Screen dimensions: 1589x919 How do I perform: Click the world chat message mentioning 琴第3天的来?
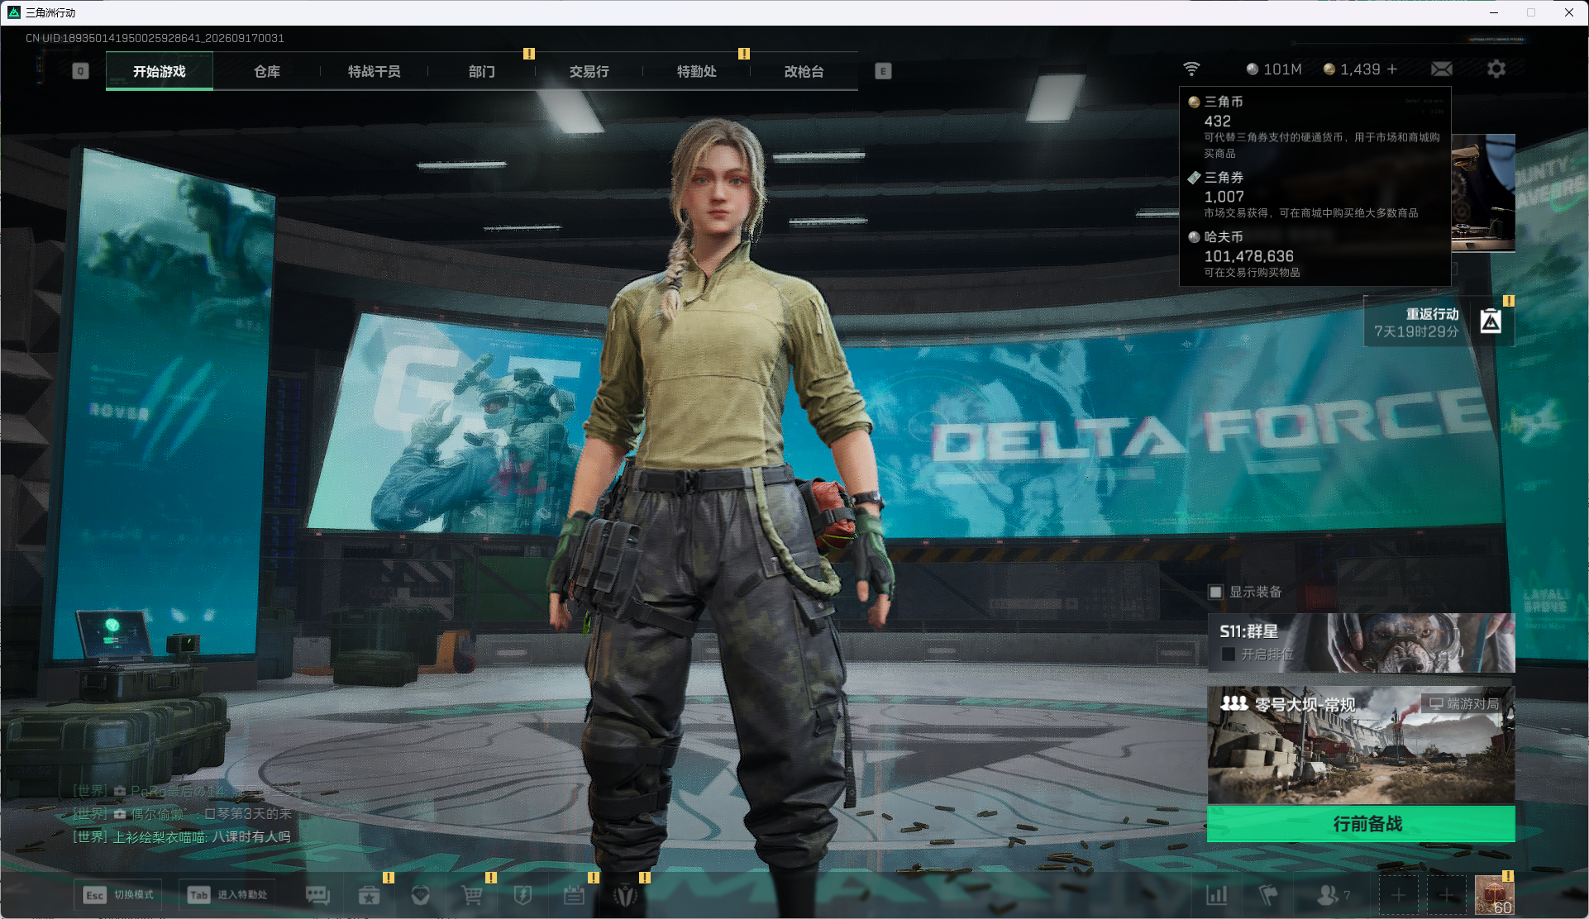pyautogui.click(x=183, y=814)
